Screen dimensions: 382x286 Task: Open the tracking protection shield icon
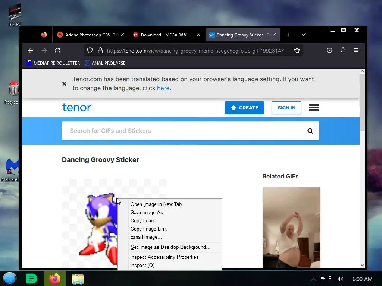click(90, 51)
